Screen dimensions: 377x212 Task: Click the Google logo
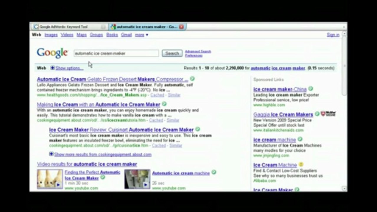pos(52,53)
